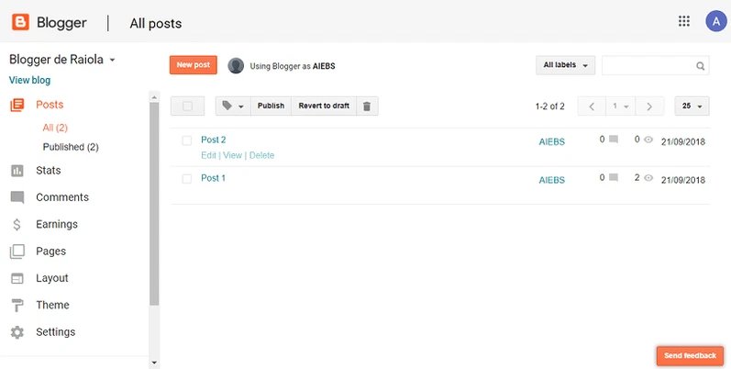Open the Theme section
Viewport: 731px width, 369px height.
click(x=52, y=305)
